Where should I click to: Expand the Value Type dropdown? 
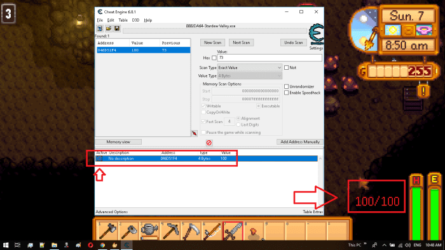coord(250,76)
